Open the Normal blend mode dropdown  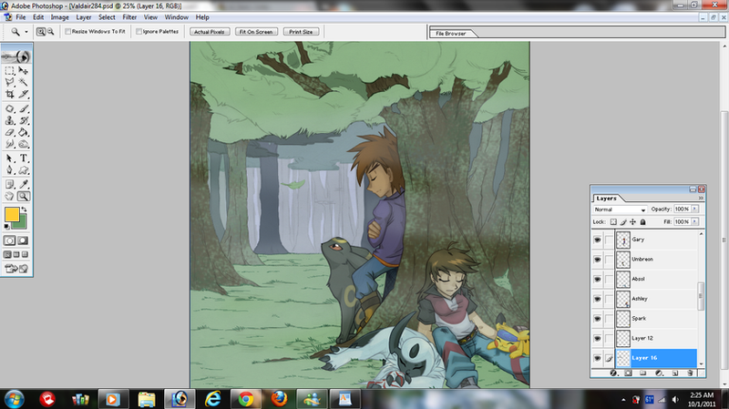[x=620, y=210]
